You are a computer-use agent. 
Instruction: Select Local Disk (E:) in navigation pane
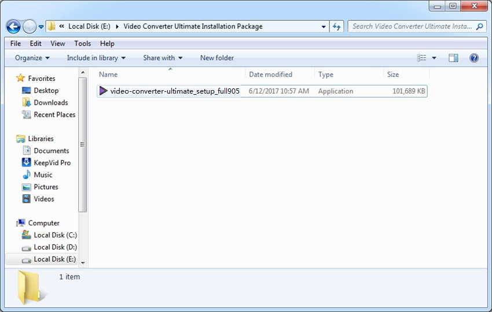tap(54, 259)
